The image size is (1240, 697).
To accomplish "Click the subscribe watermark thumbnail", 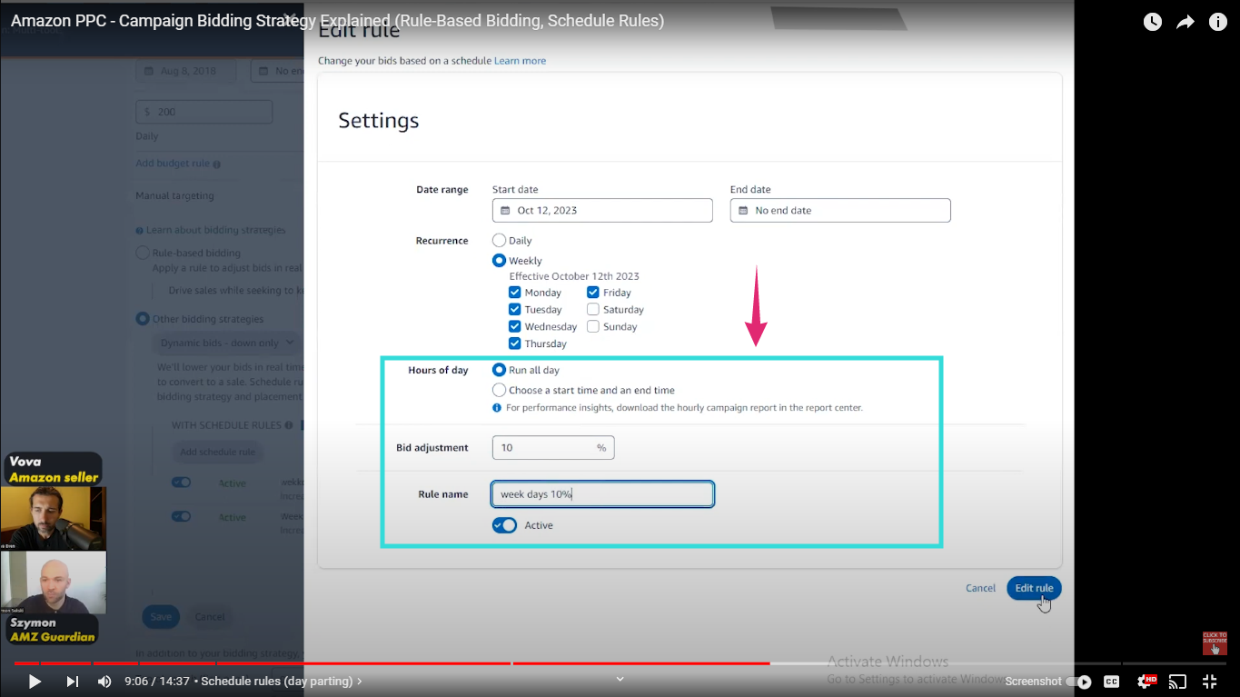I will pos(1215,643).
